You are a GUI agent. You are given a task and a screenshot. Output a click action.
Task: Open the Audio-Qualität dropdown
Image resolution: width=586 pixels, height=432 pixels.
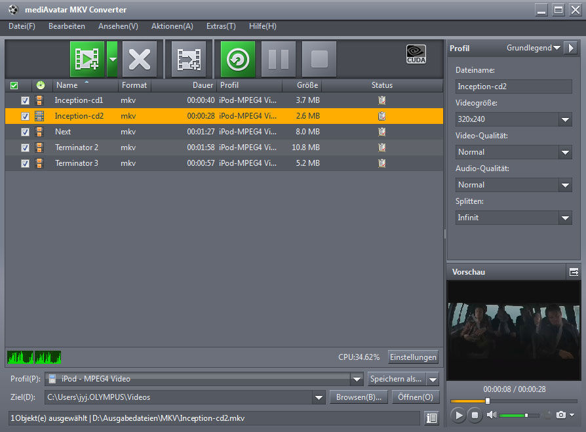coord(565,185)
